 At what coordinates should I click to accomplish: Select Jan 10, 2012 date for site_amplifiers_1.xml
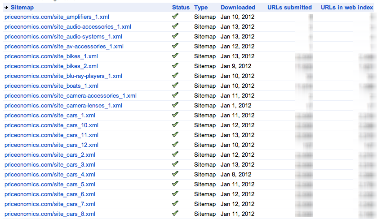coord(238,17)
